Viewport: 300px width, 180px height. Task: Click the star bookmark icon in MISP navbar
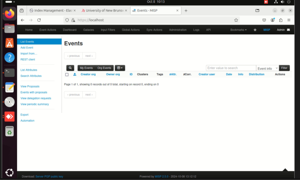pos(255,30)
